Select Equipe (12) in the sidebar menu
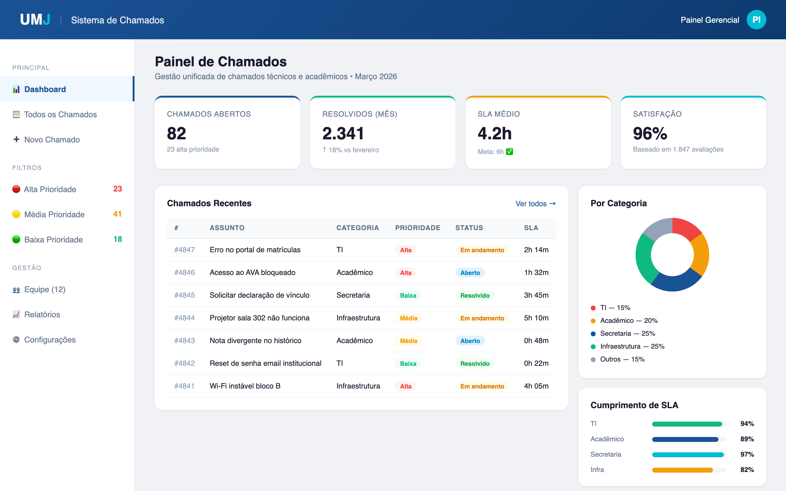The image size is (786, 491). coord(45,289)
